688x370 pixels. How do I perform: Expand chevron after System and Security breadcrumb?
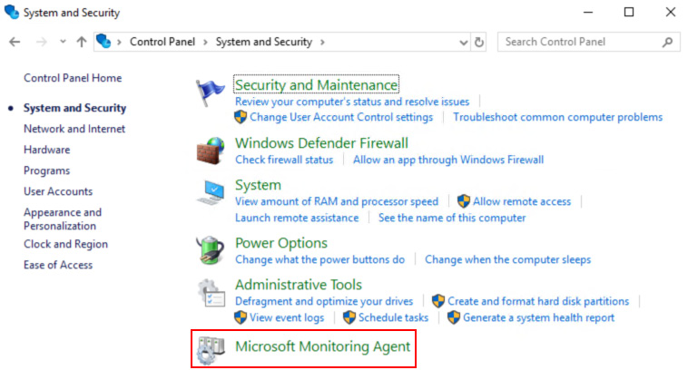pos(322,42)
